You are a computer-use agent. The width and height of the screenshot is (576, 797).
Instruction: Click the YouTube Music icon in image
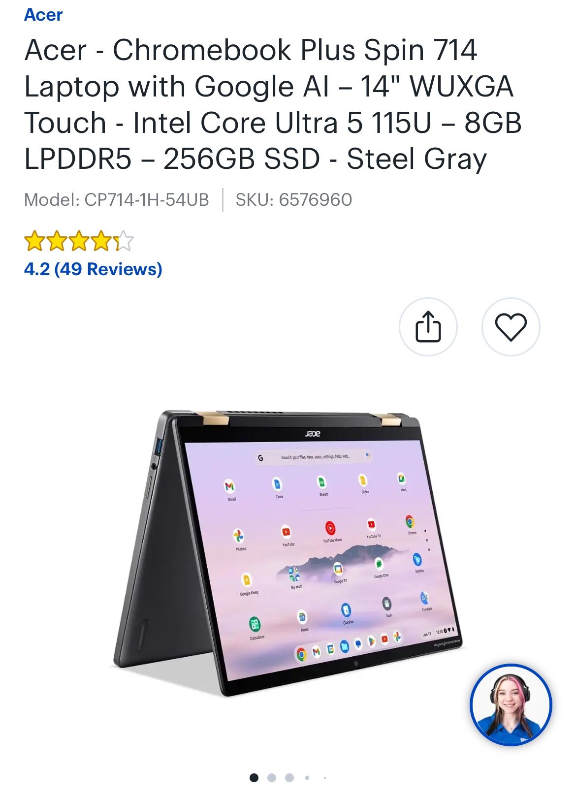coord(330,529)
